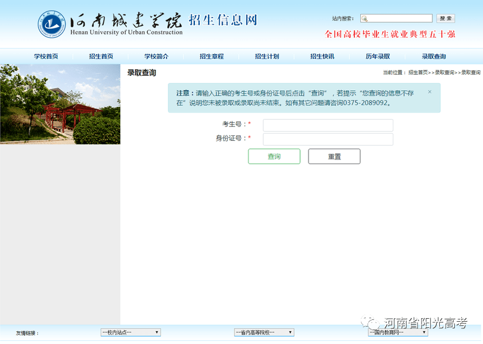Viewport: 483px width, 344px height.
Task: Click the 友情链接 label
Action: [28, 333]
